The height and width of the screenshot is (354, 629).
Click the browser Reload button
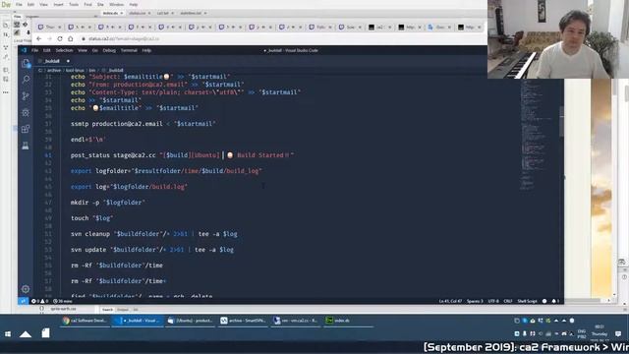point(60,39)
